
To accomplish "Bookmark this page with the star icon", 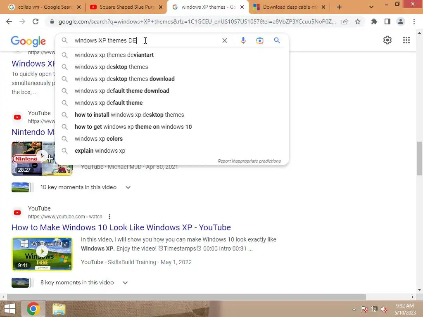I will click(x=358, y=21).
